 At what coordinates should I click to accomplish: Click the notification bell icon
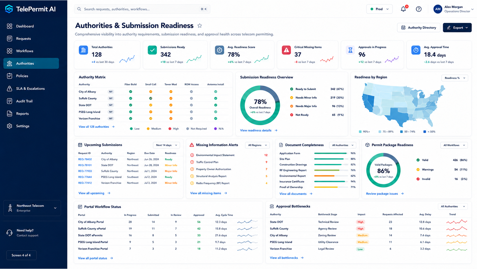coord(404,9)
